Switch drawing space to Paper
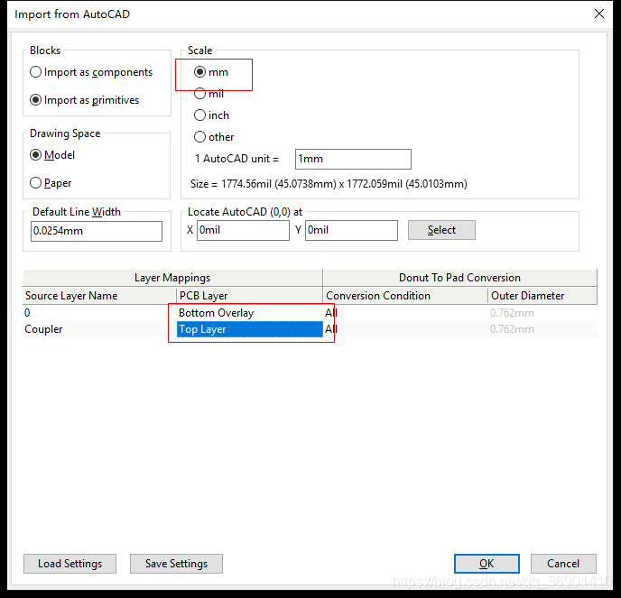 click(x=36, y=183)
